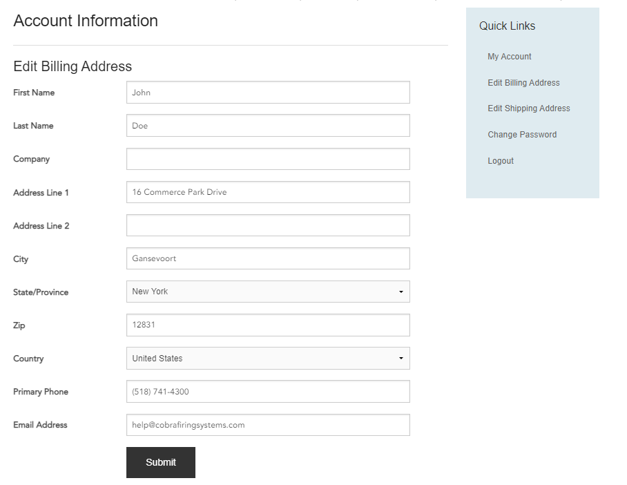Choose the Change Password link
The width and height of the screenshot is (627, 485).
(x=522, y=135)
